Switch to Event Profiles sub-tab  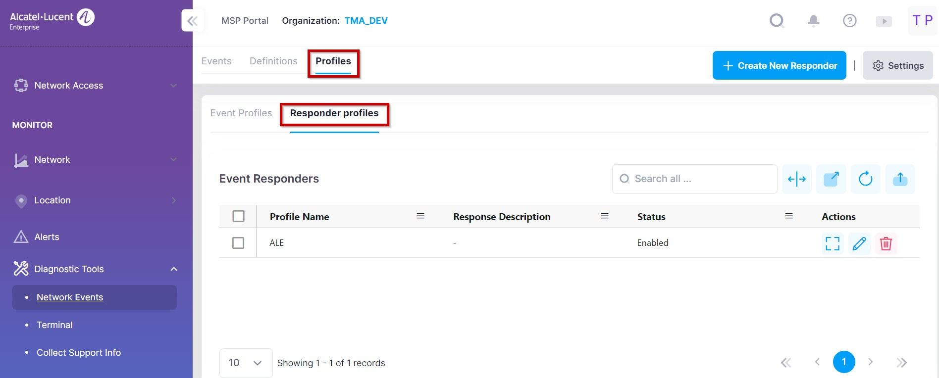pyautogui.click(x=241, y=113)
